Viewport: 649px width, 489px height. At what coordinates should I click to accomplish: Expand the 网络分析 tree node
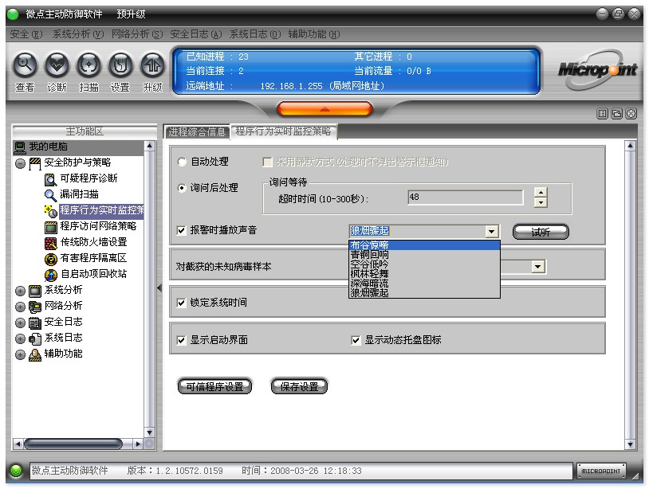tap(20, 307)
